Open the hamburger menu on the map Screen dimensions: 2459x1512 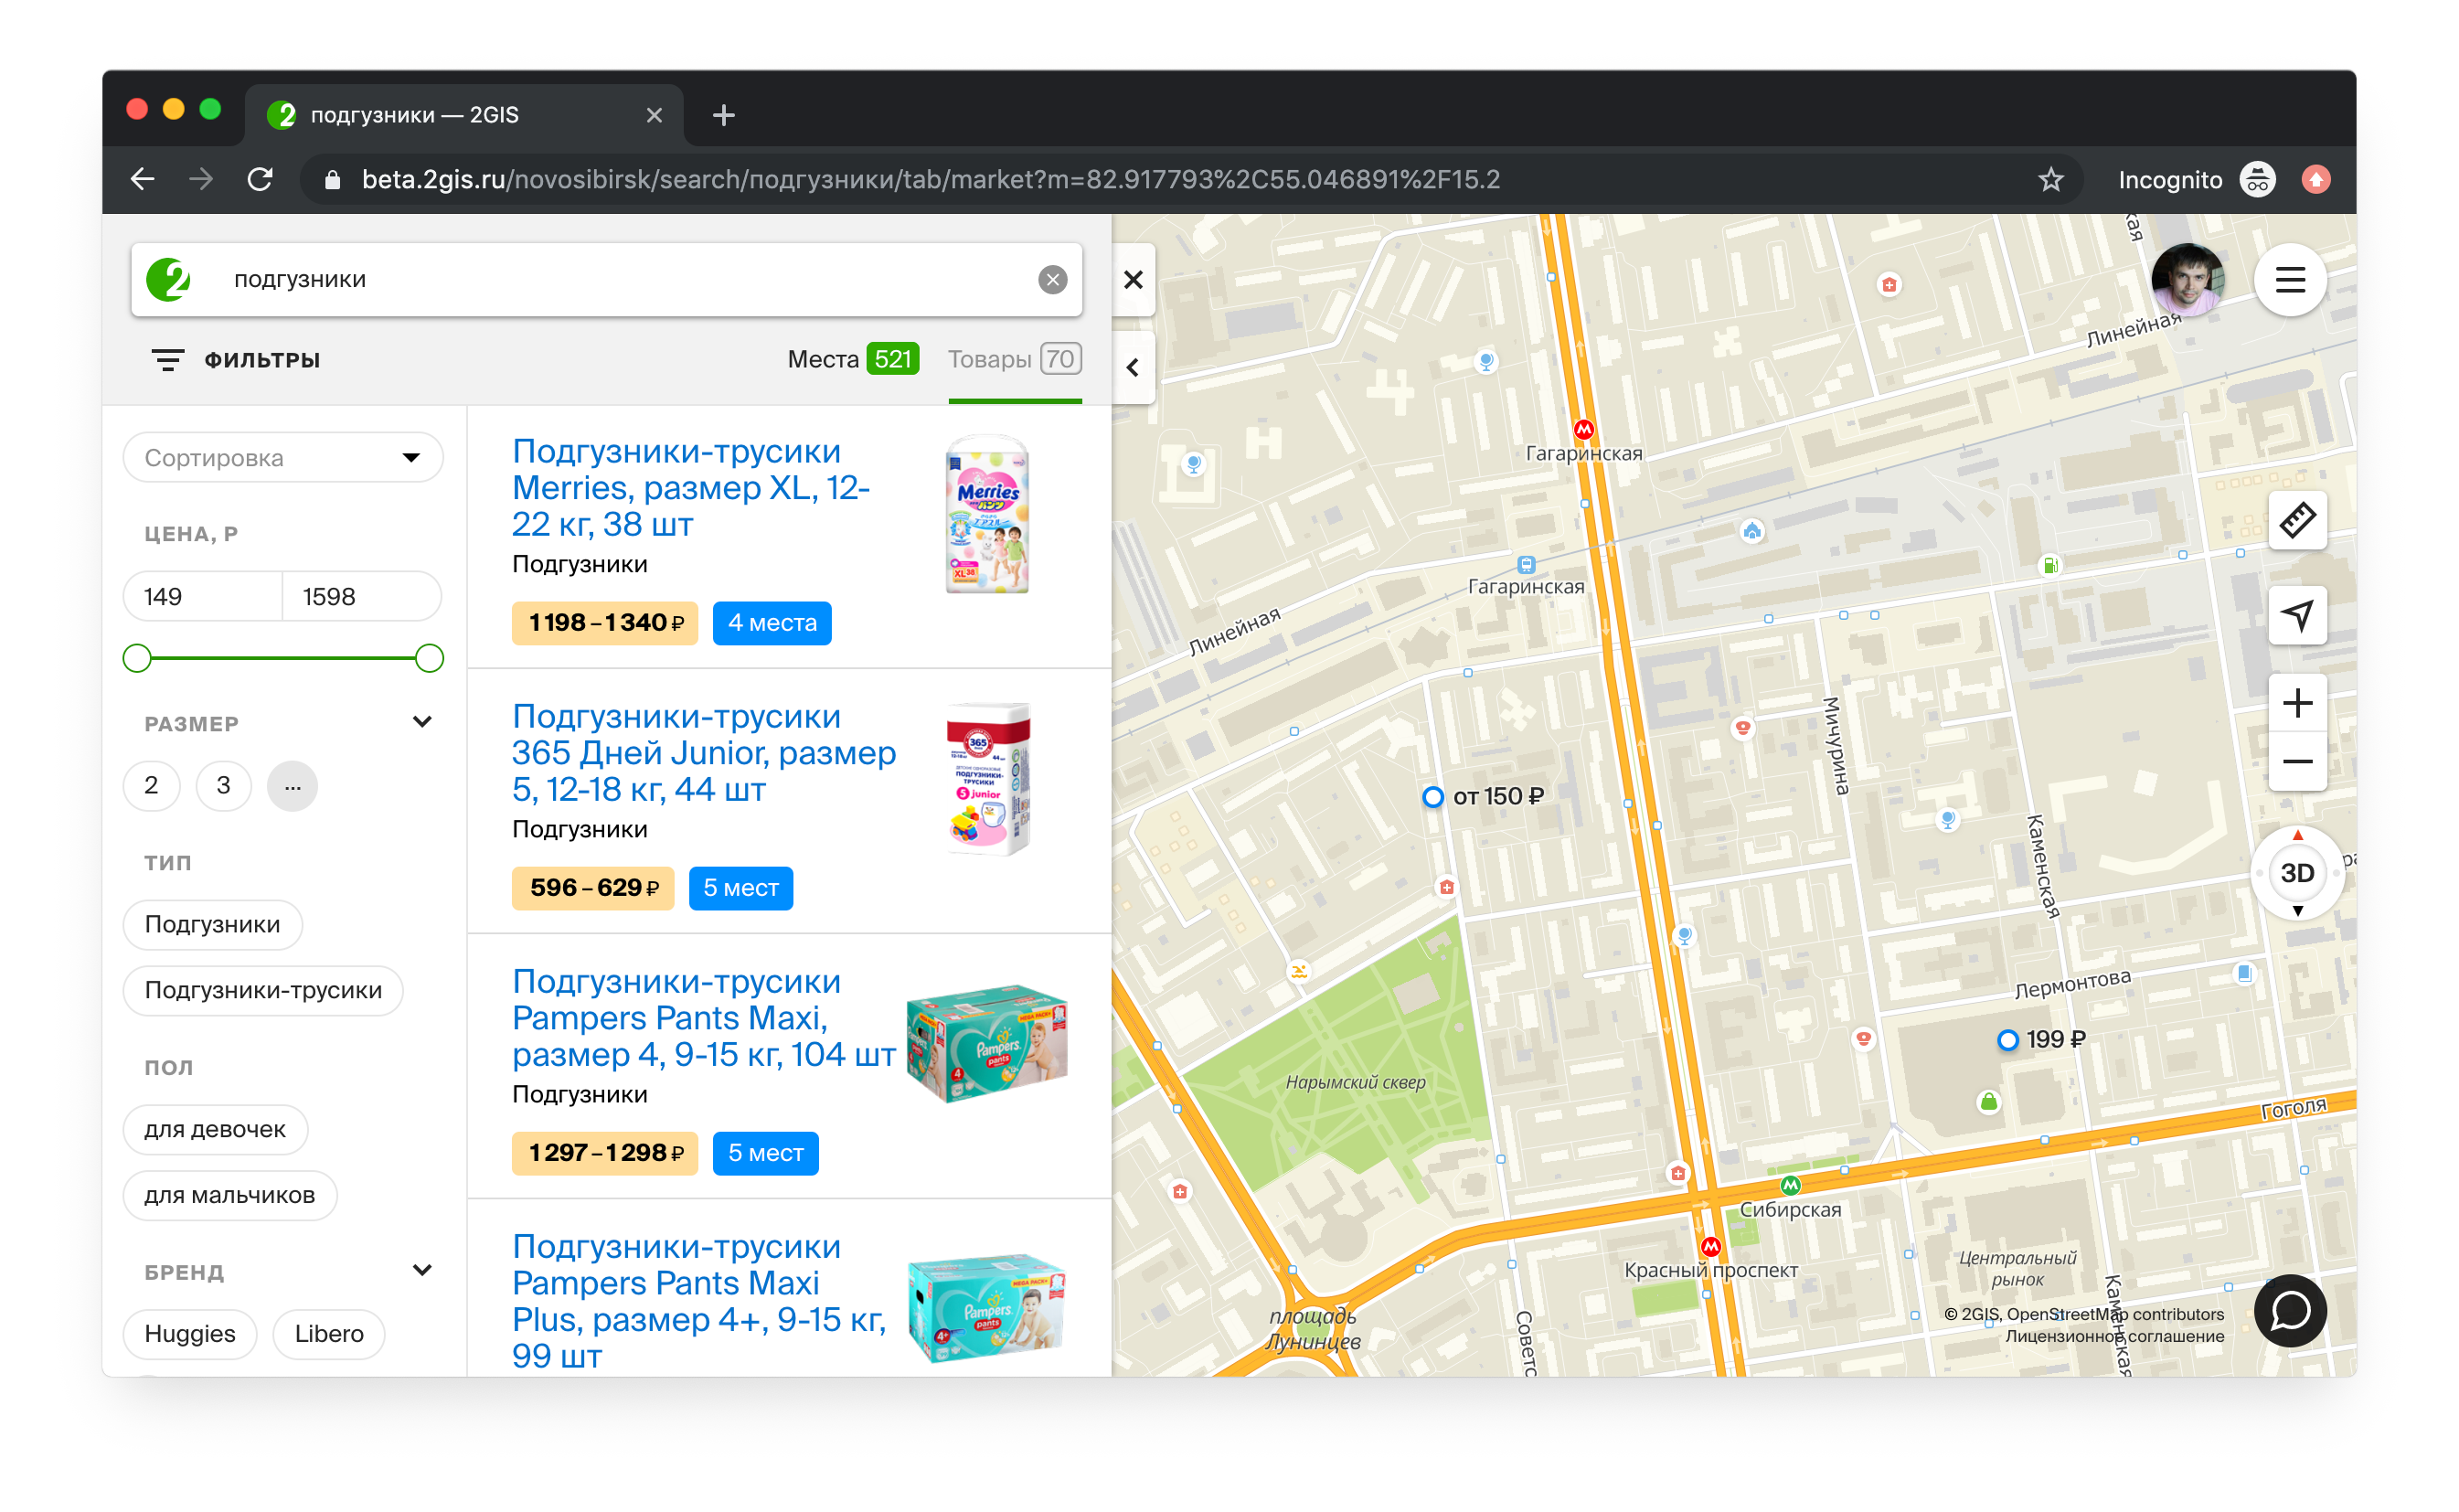[2289, 280]
